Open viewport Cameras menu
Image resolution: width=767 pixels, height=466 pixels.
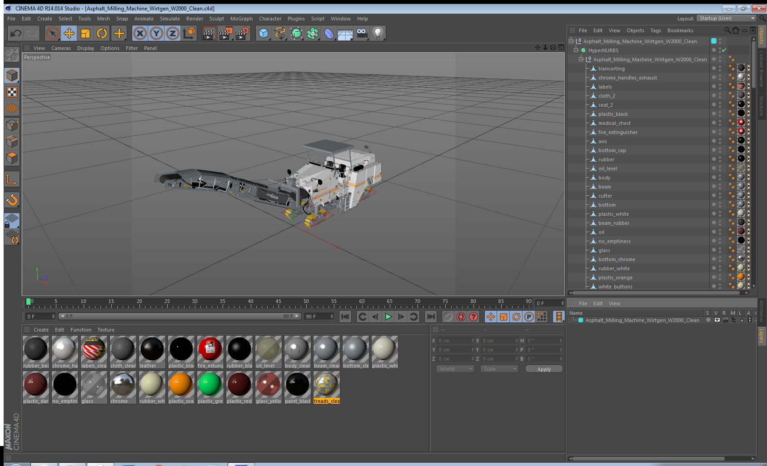click(x=61, y=48)
